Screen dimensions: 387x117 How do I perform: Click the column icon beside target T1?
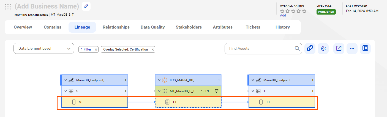[261, 102]
